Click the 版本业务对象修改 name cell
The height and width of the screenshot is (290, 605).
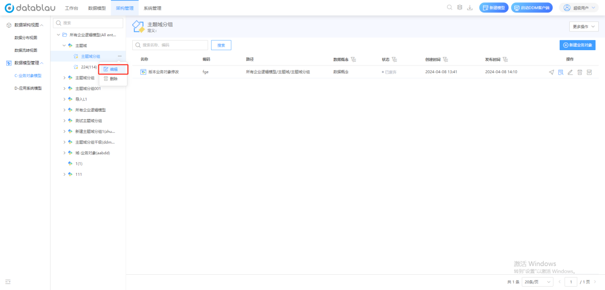point(164,72)
